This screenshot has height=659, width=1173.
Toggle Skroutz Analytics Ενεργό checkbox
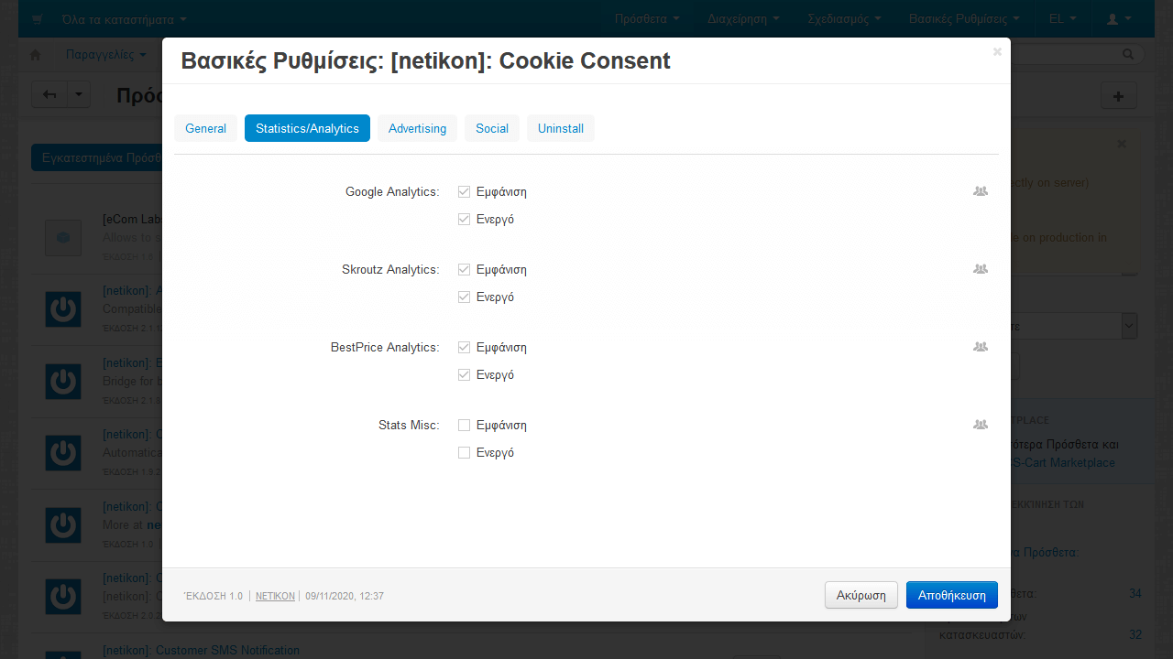pyautogui.click(x=464, y=297)
